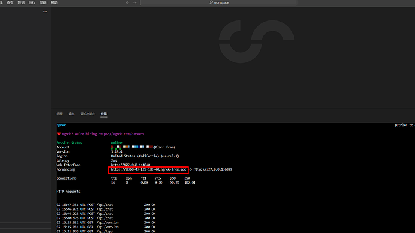Click the p50 value '90.29'
Screen dimensions: 415x233
pyautogui.click(x=174, y=183)
